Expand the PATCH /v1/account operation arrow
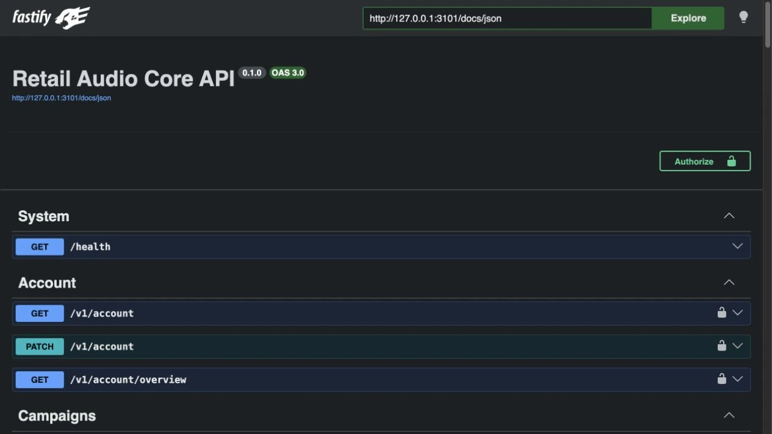This screenshot has width=772, height=434. [737, 346]
